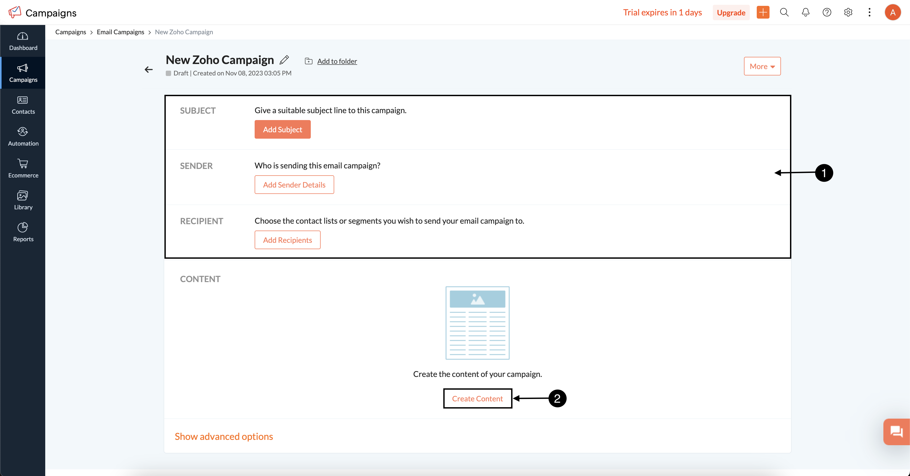Image resolution: width=910 pixels, height=476 pixels.
Task: Click the Upgrade button
Action: coord(731,12)
